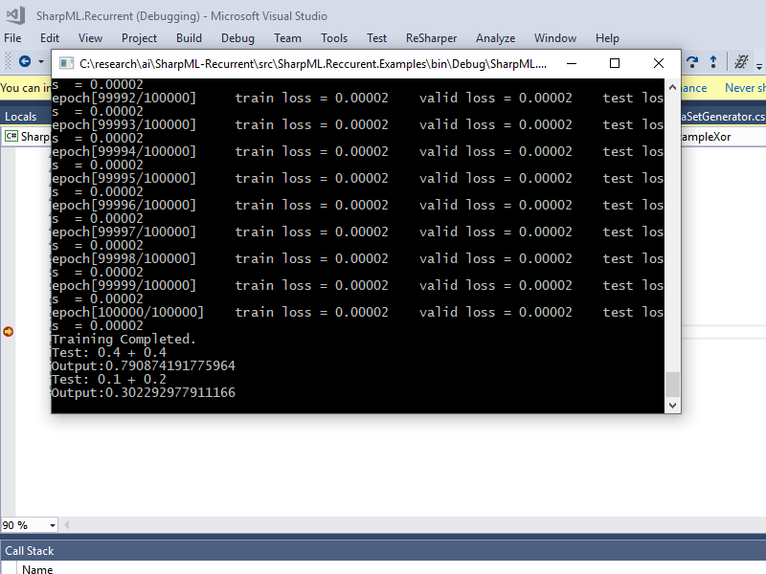
Task: Click the C# project icon beside Sharp
Action: [11, 136]
